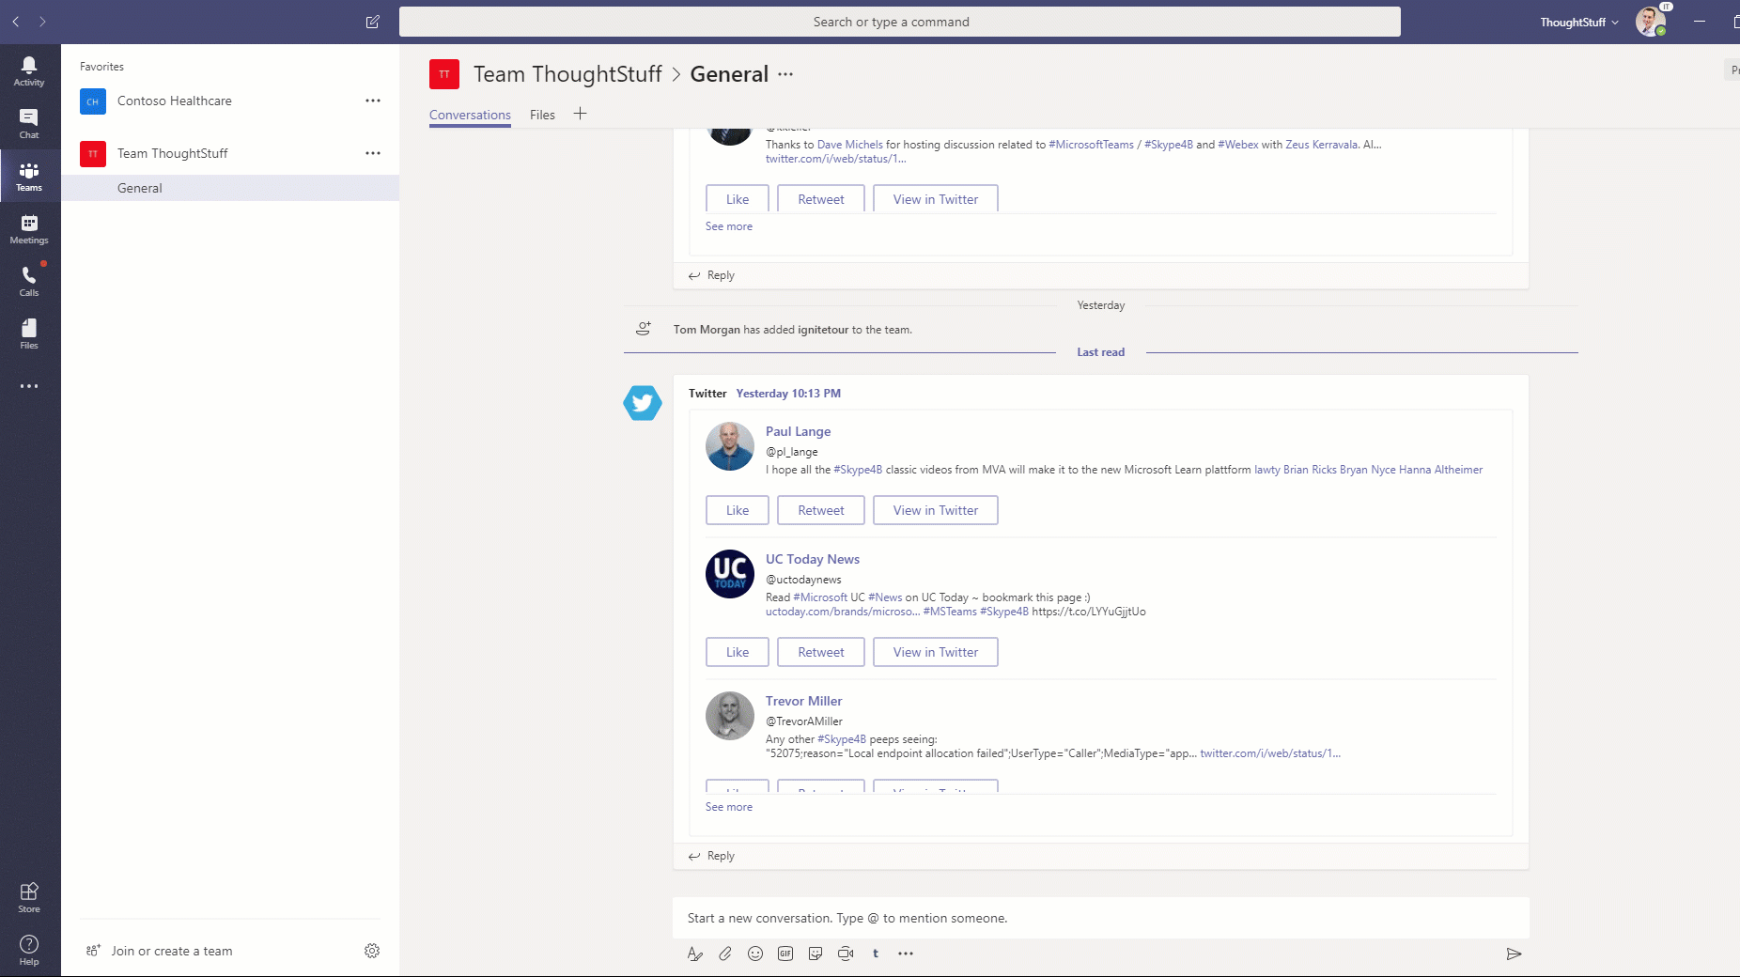Open more options for Team ThoughtStuff
The height and width of the screenshot is (977, 1740).
(373, 153)
